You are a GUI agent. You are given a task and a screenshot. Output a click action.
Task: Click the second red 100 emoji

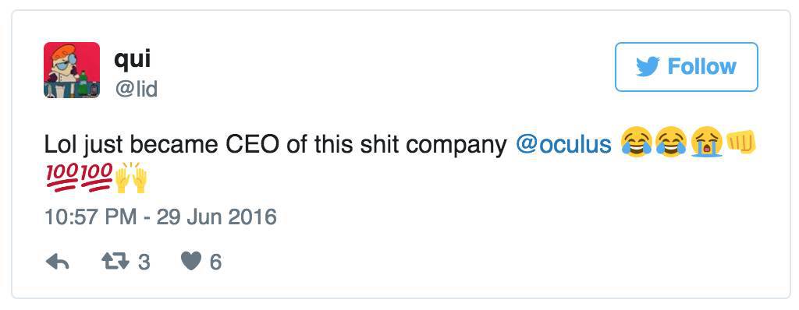click(96, 178)
